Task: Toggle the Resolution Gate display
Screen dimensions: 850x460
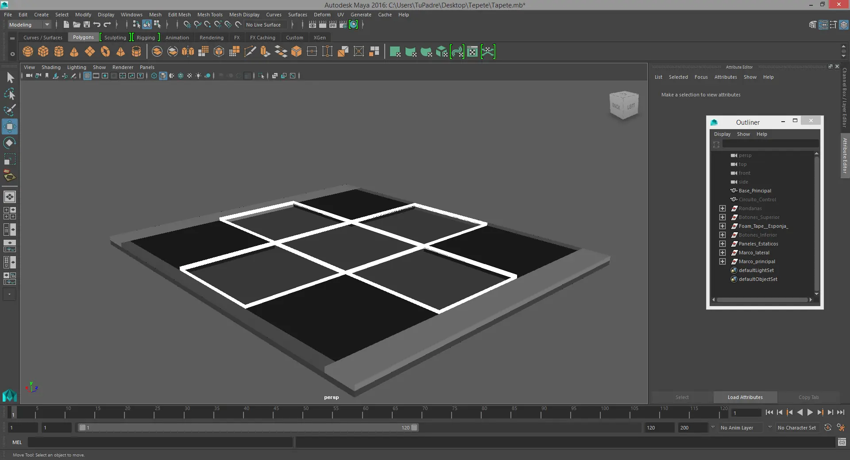Action: click(105, 76)
